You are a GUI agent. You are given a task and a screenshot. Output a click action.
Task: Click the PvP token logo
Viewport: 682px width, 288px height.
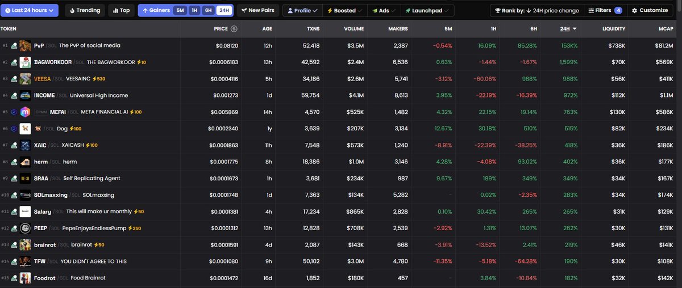click(x=25, y=45)
